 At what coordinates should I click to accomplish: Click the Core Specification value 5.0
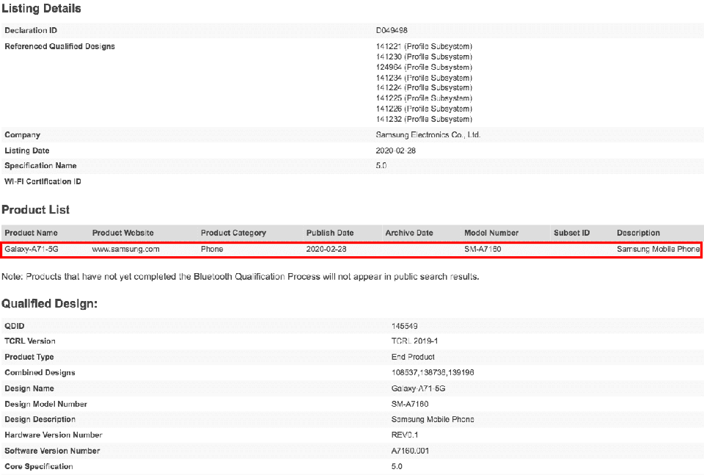(397, 466)
